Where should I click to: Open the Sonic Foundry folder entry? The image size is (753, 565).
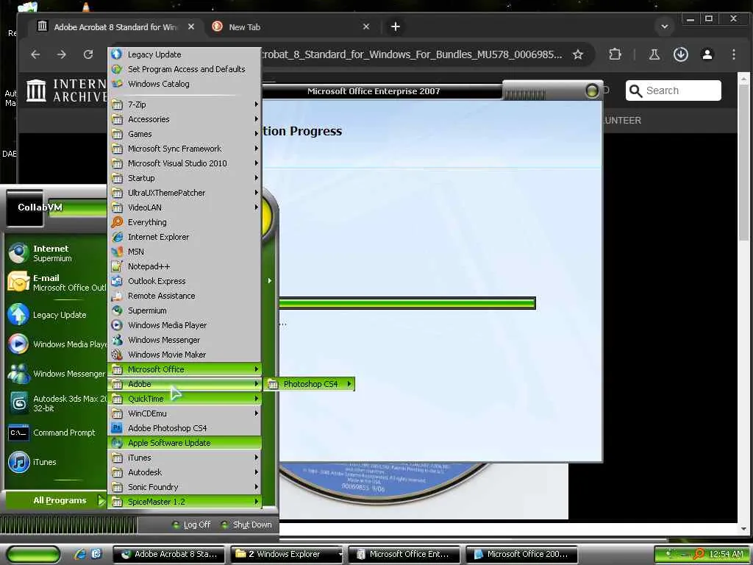pyautogui.click(x=185, y=487)
